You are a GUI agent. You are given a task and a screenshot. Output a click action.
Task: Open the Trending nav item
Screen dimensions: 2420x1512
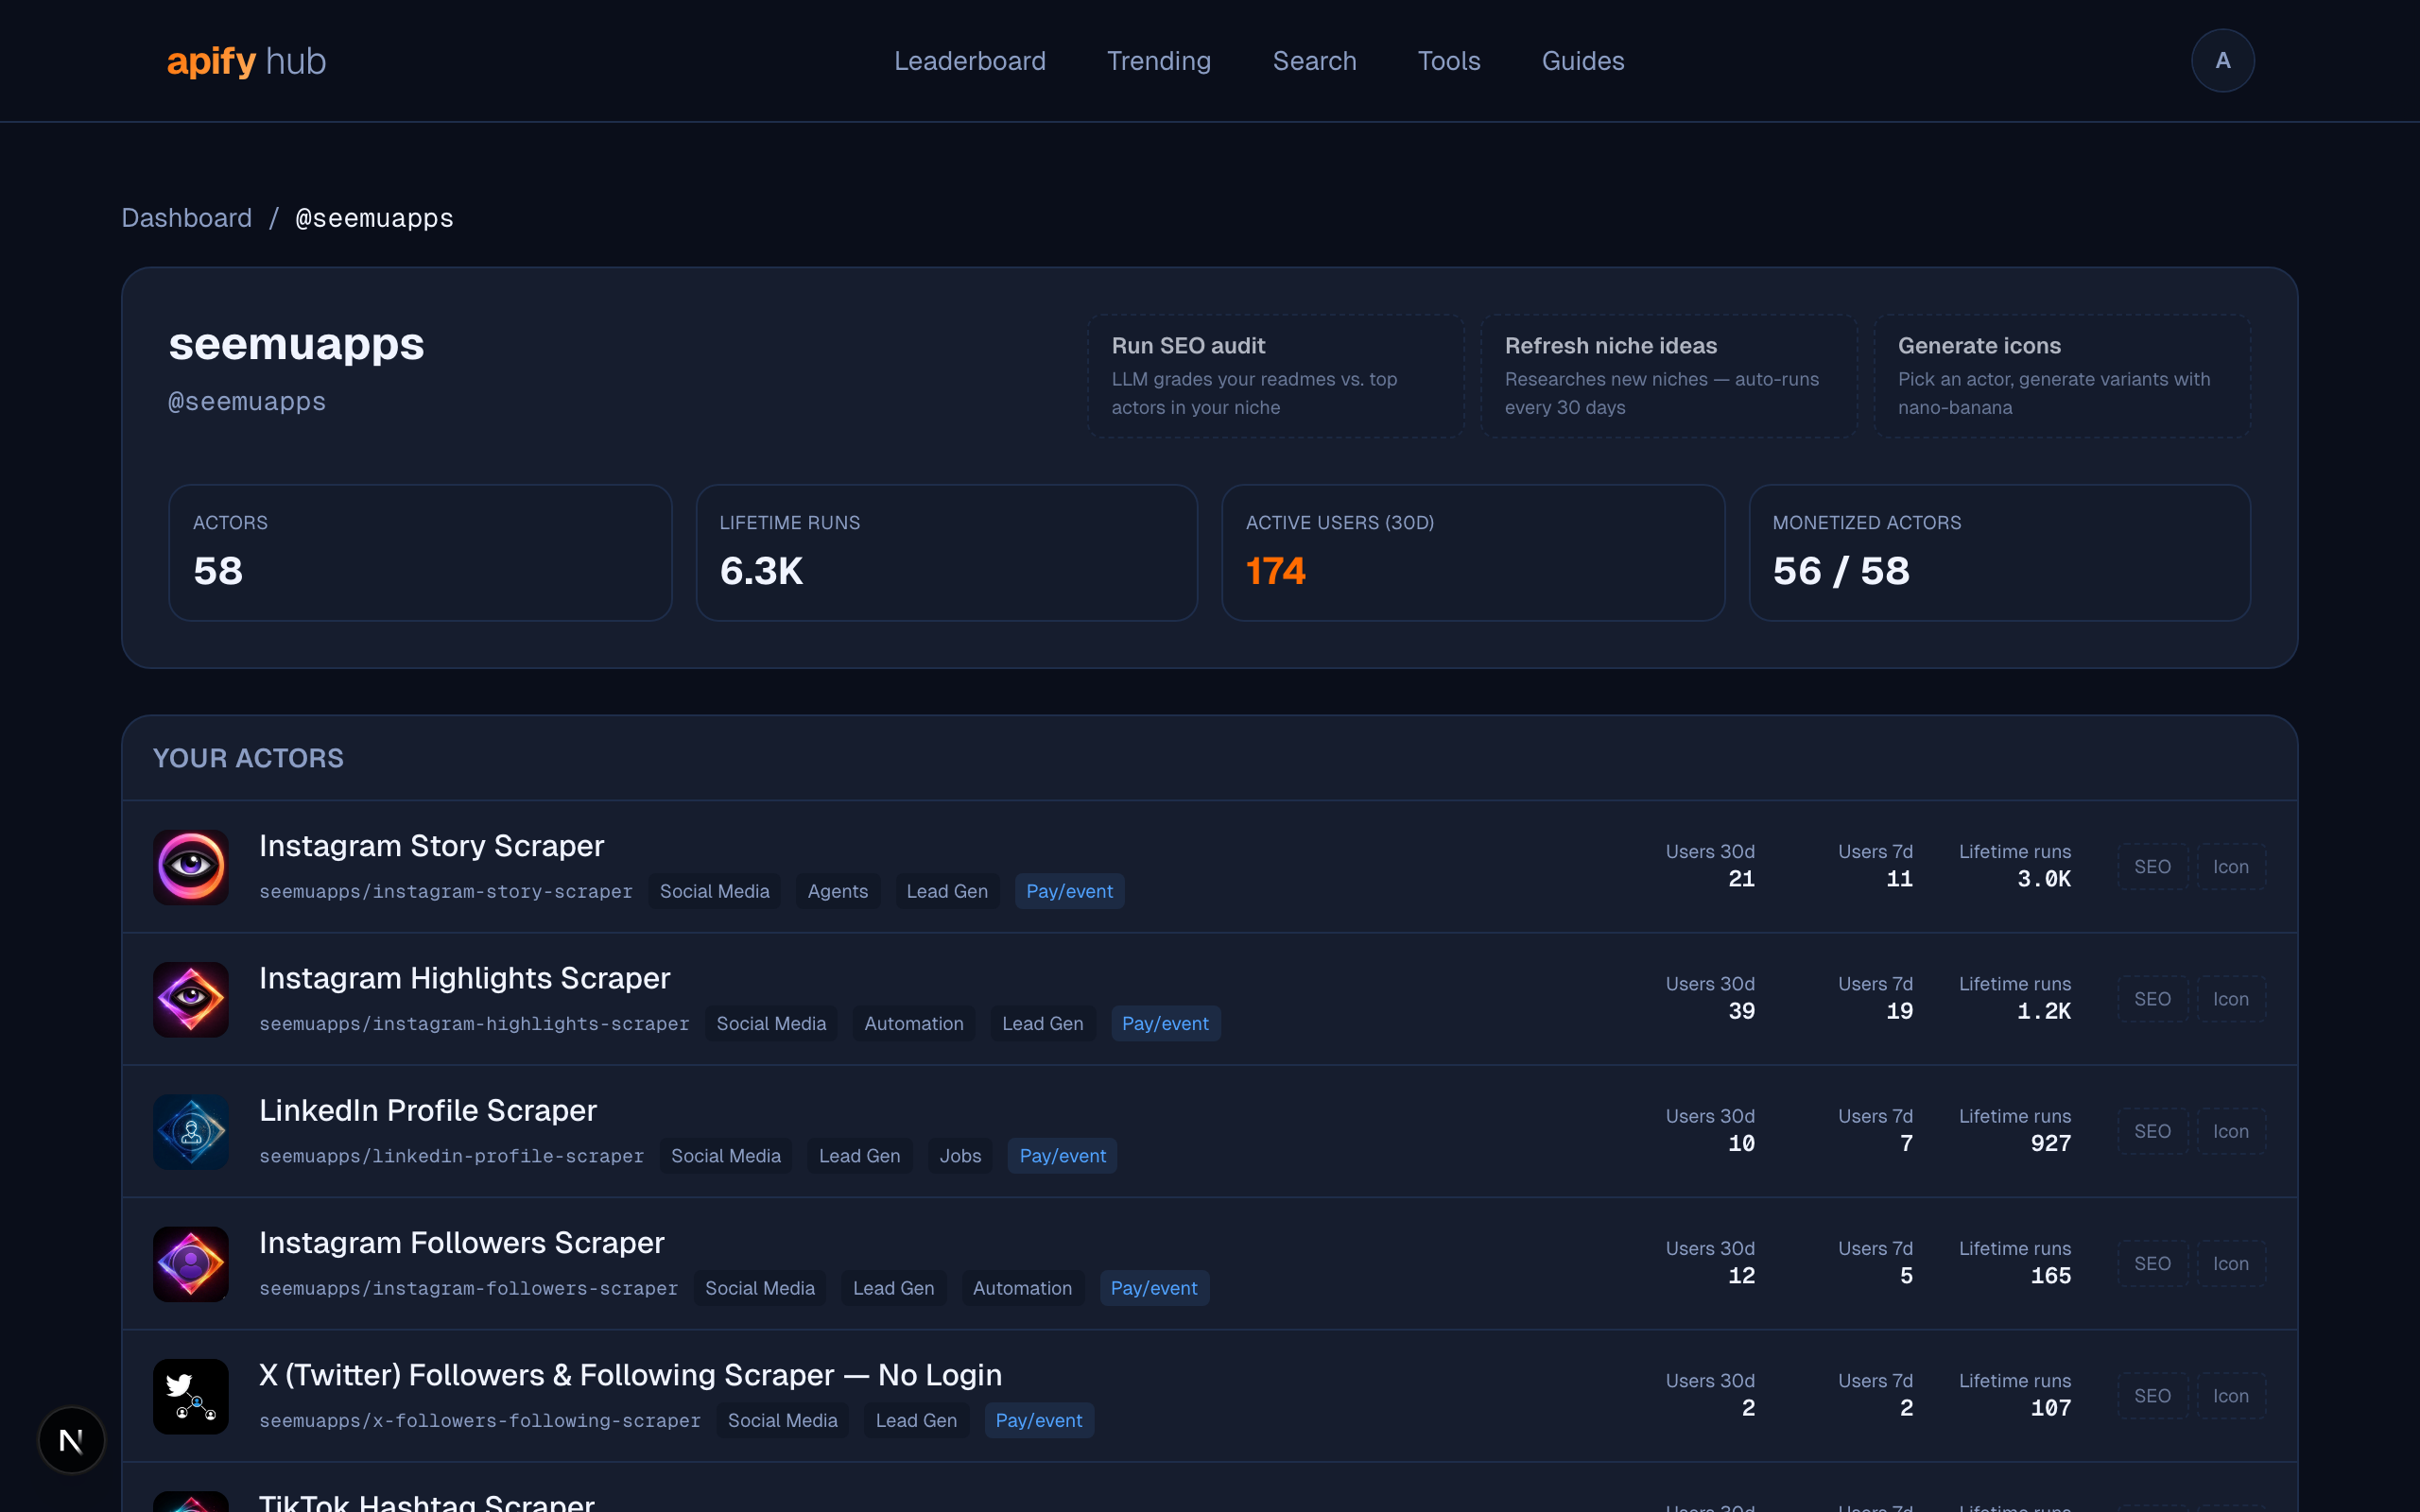[1158, 61]
